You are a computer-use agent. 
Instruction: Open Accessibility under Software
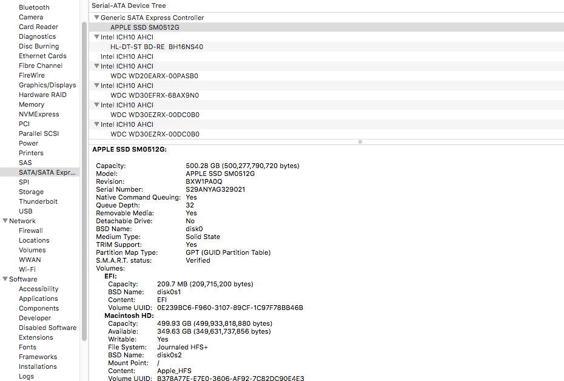[38, 289]
